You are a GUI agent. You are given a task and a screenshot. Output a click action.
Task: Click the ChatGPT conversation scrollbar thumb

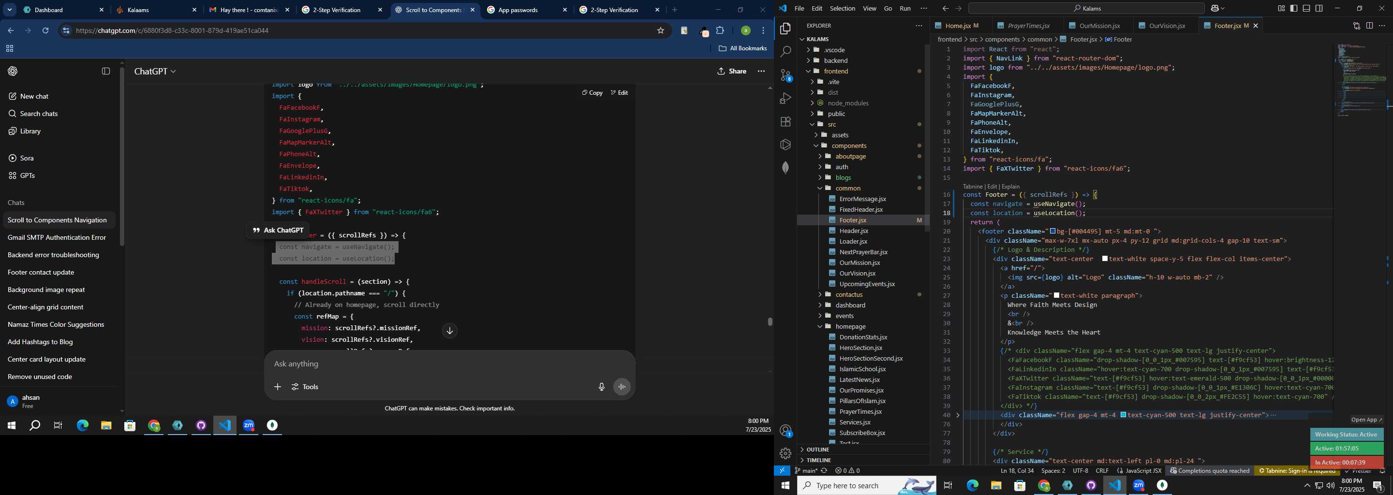tap(770, 321)
